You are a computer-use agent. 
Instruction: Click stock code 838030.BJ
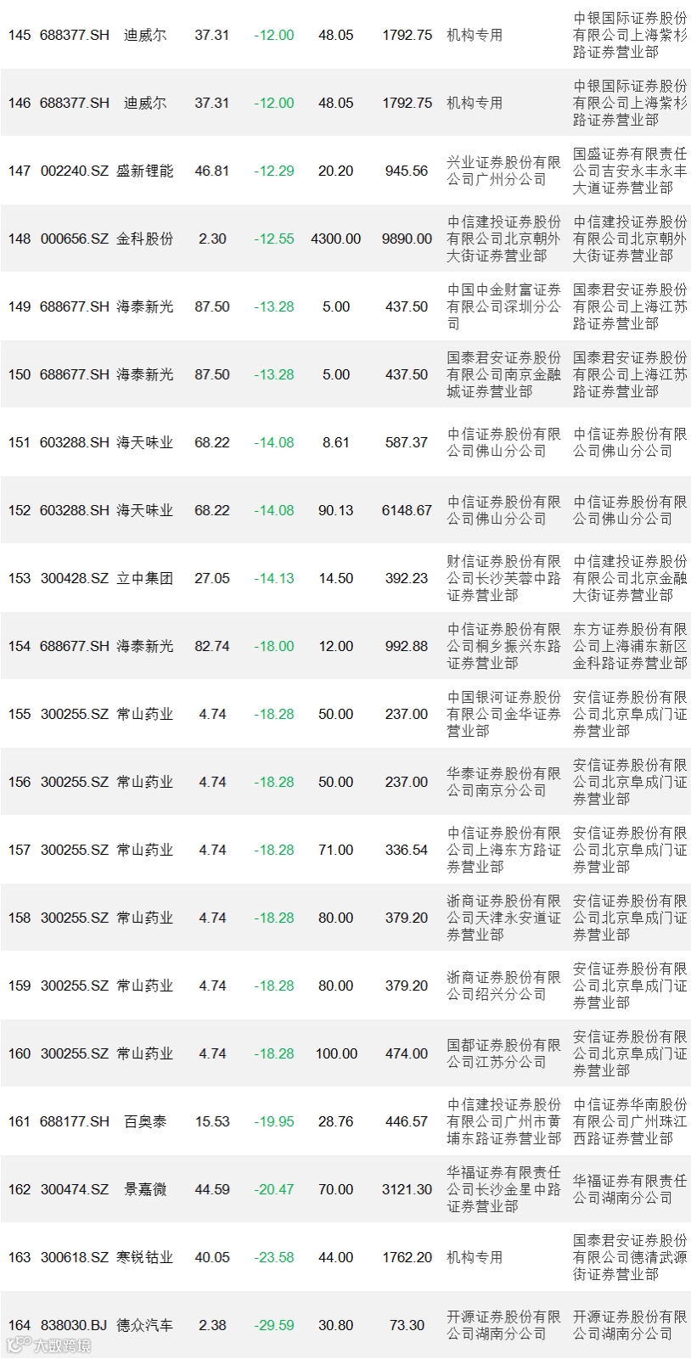click(x=75, y=1325)
